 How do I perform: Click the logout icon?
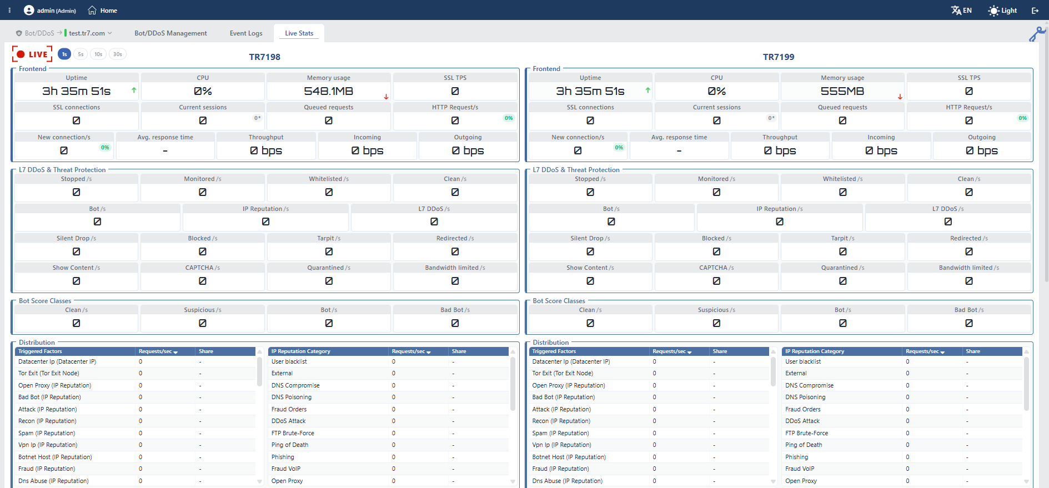[x=1035, y=11]
